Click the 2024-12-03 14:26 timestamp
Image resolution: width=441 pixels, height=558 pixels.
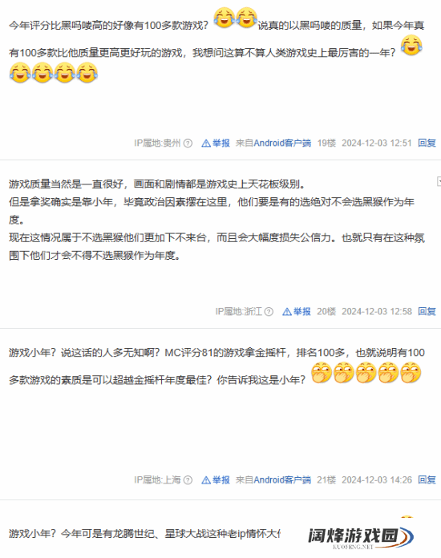coord(377,480)
